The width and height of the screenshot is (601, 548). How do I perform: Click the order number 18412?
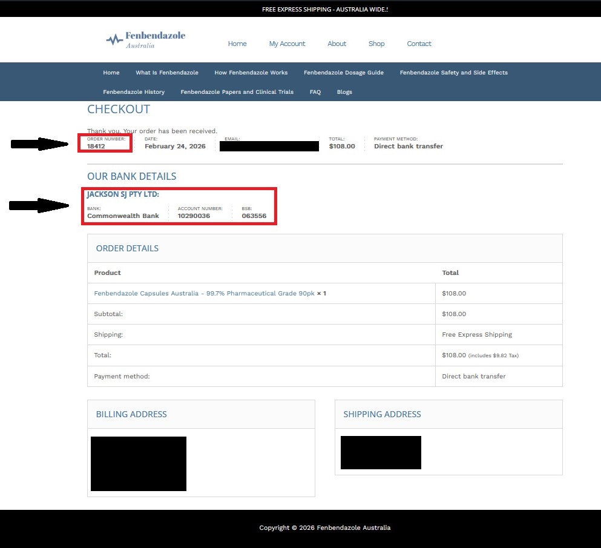click(x=96, y=147)
